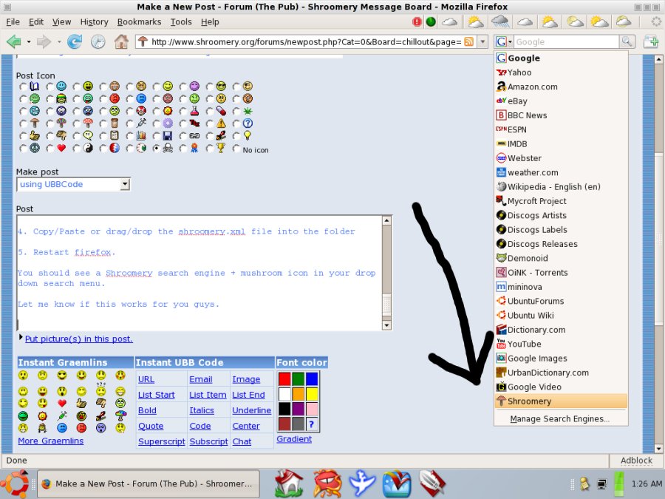Open the History clock toolbar icon
The width and height of the screenshot is (665, 499).
click(x=98, y=41)
